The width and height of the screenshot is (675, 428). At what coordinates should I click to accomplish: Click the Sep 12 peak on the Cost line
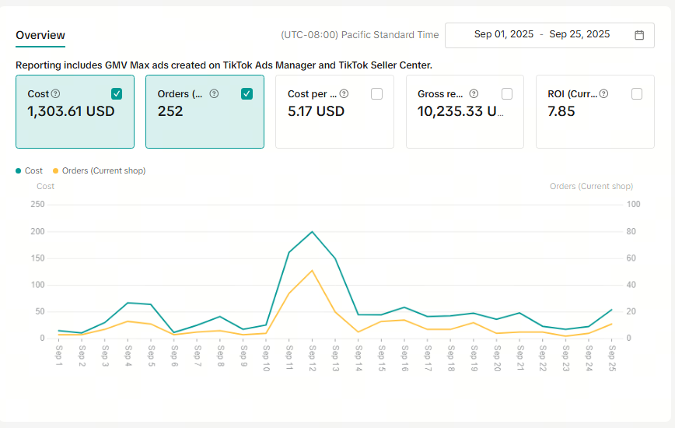click(312, 232)
